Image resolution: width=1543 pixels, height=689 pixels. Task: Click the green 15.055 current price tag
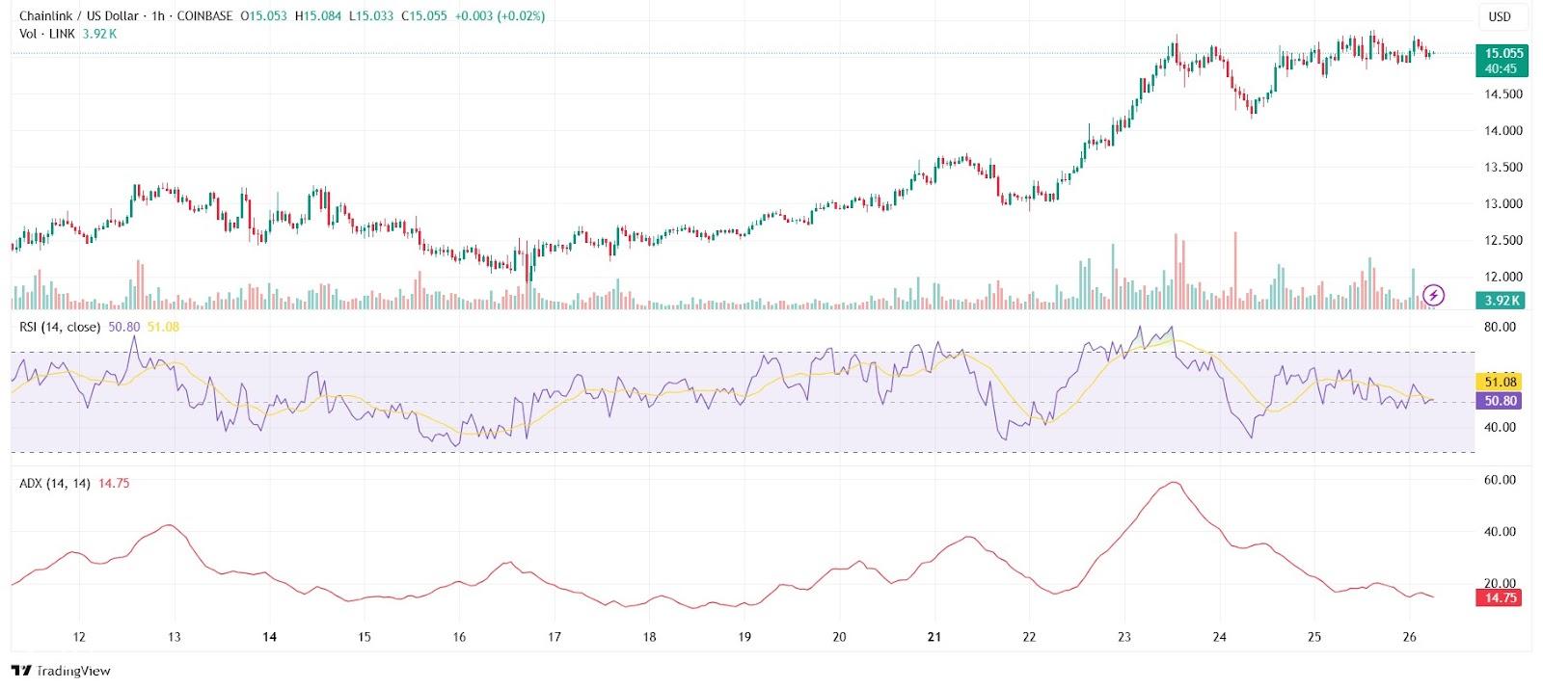tap(1502, 61)
